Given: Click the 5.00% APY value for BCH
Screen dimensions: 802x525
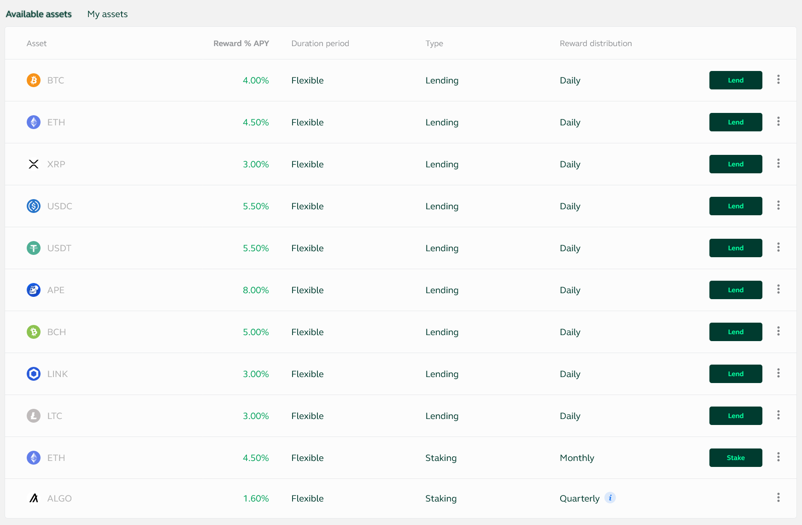Looking at the screenshot, I should point(256,332).
